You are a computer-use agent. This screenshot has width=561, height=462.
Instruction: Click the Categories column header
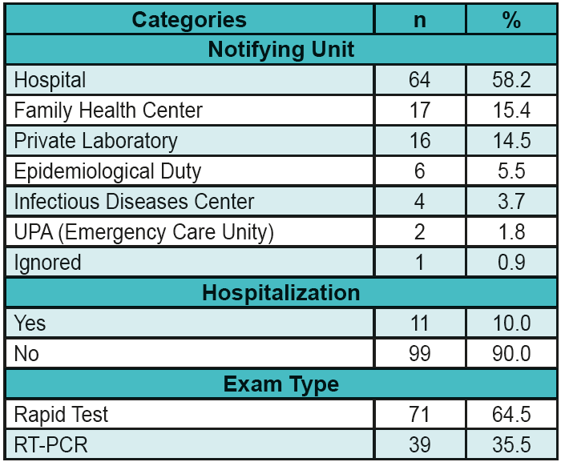(189, 20)
